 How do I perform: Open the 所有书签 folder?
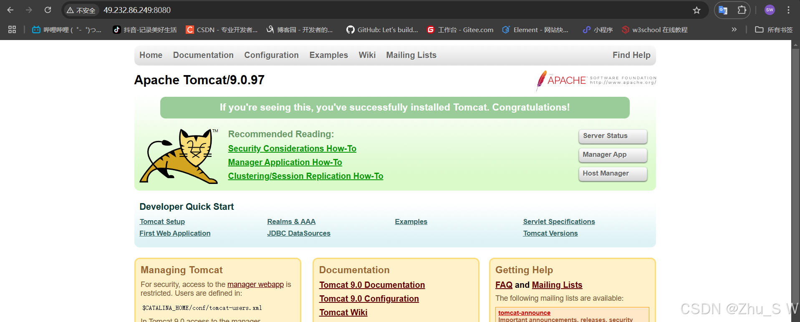(x=774, y=30)
